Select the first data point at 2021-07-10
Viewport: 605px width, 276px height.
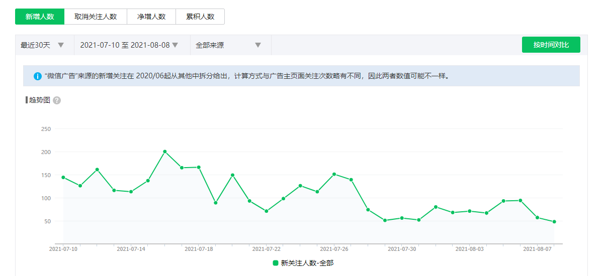pyautogui.click(x=63, y=177)
